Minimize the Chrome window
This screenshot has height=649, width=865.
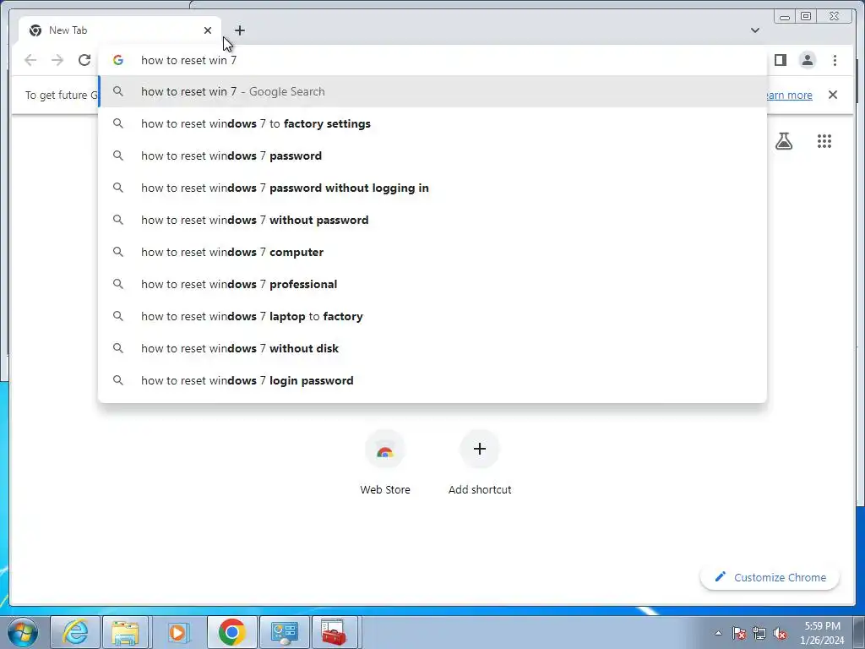[x=785, y=17]
